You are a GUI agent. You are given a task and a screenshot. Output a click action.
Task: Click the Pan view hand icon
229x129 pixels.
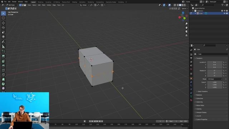(x=186, y=28)
